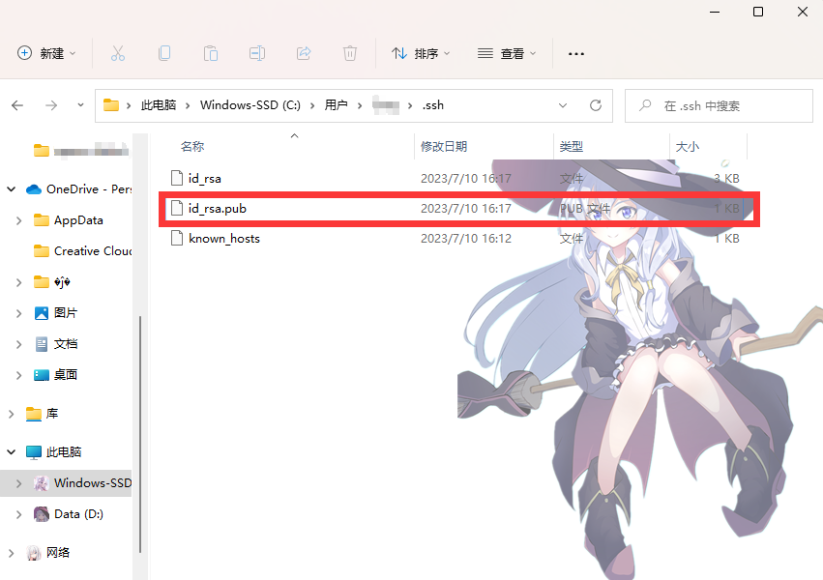Collapse the 此电脑 tree node
Image resolution: width=823 pixels, height=580 pixels.
tap(11, 452)
